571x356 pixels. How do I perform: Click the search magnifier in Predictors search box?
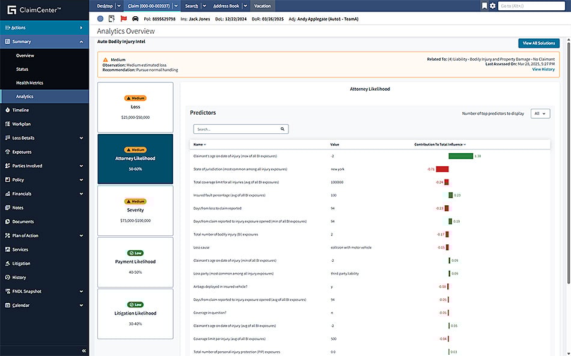pyautogui.click(x=282, y=128)
